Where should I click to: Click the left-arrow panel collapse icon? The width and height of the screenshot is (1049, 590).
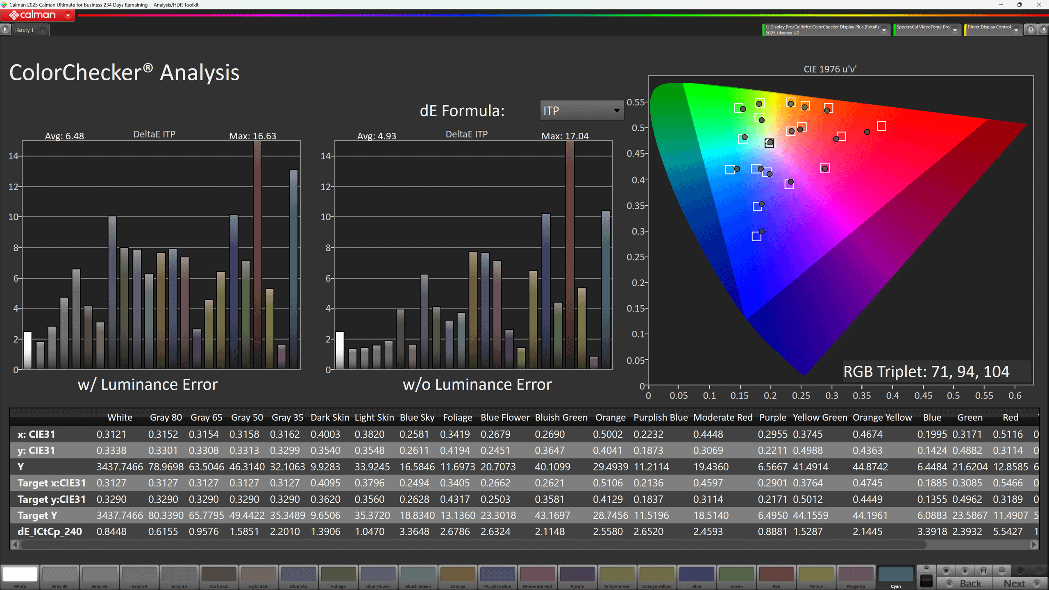click(1044, 29)
